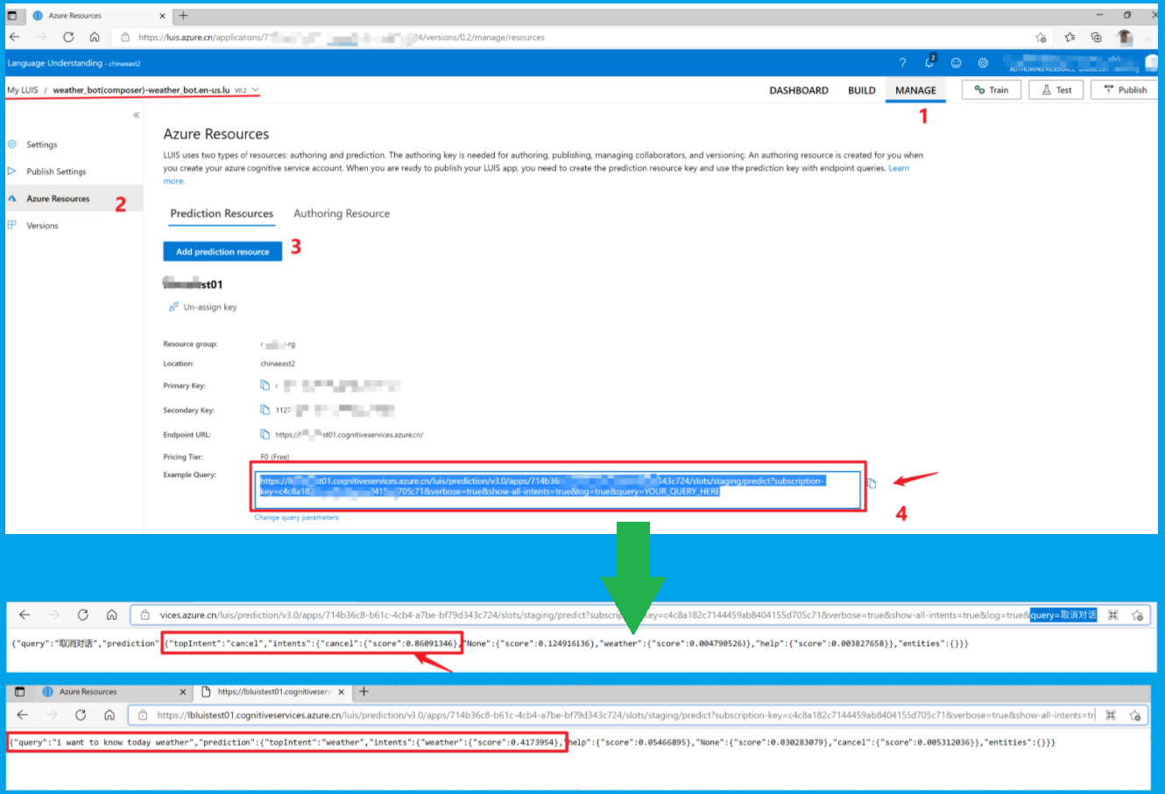The height and width of the screenshot is (794, 1165).
Task: Open the notifications bell icon
Action: 929,62
